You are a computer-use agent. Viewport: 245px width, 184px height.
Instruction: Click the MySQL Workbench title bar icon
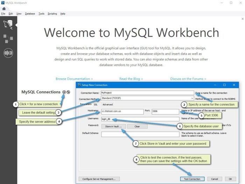click(3, 3)
